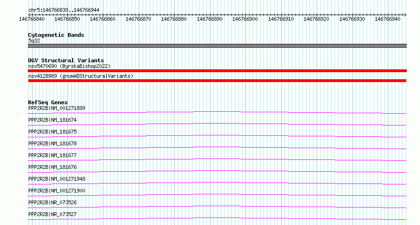
Task: Click ruler position 146766920
Action: [x=316, y=19]
